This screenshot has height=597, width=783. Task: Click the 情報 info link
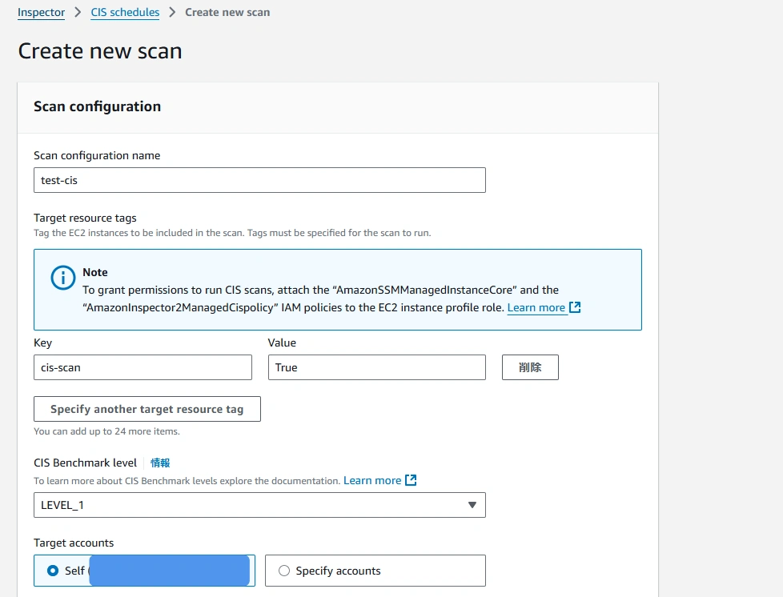point(160,463)
